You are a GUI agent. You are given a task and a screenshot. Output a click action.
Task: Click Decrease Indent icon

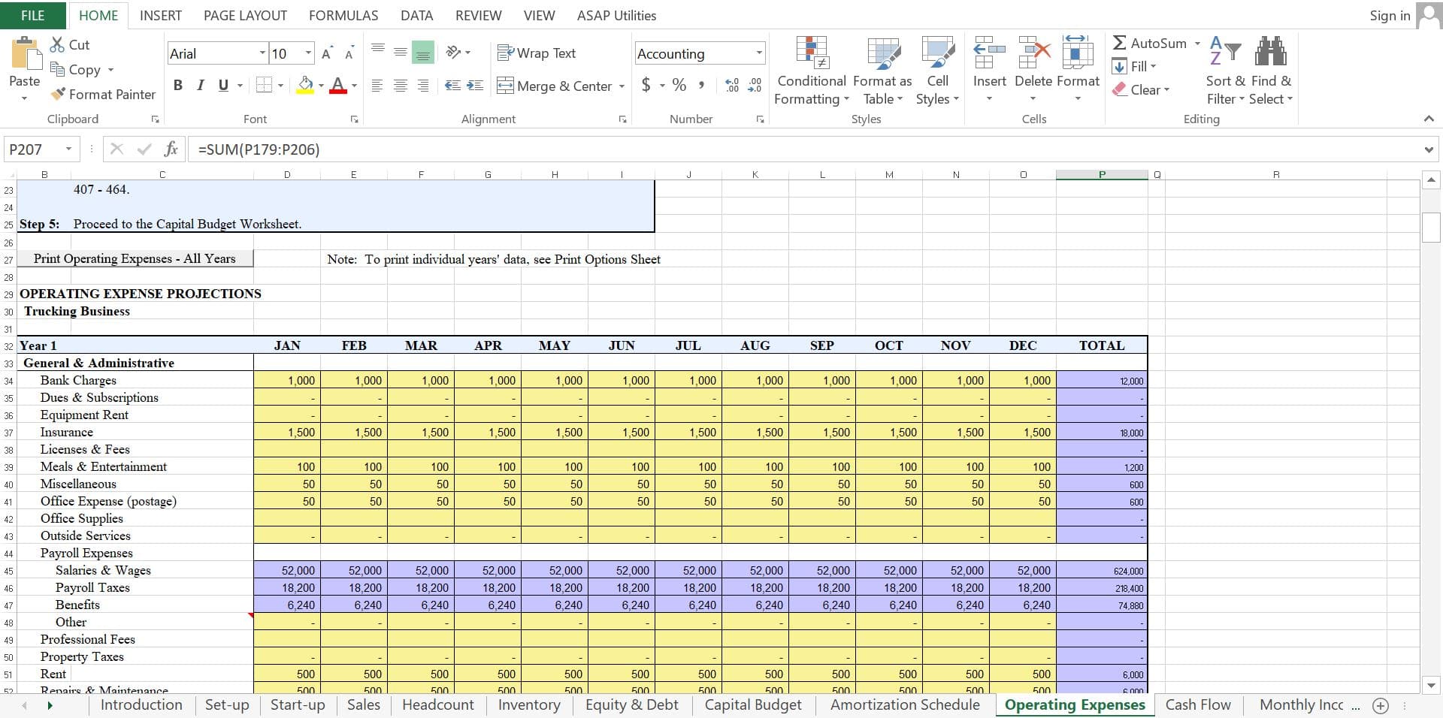[452, 86]
